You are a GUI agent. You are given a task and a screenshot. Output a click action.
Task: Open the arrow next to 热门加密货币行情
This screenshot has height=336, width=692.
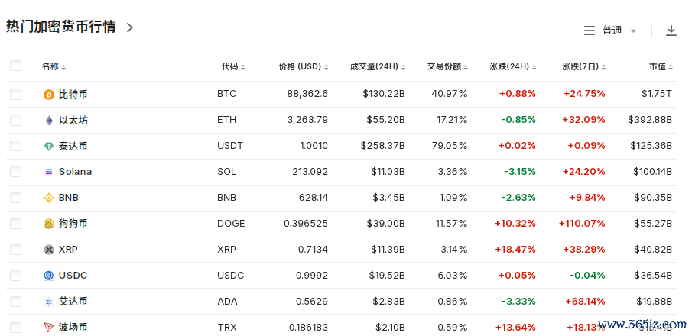(129, 27)
